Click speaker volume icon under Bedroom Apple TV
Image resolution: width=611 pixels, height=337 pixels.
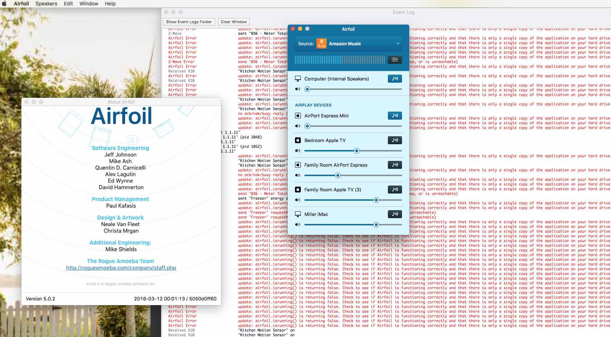pos(298,151)
